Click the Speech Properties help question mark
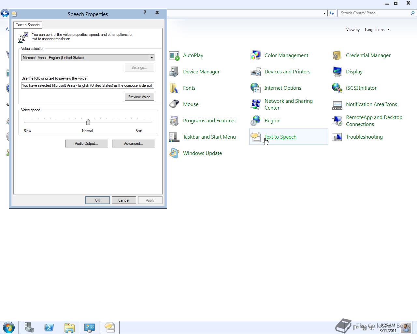This screenshot has height=334, width=417. 145,12
